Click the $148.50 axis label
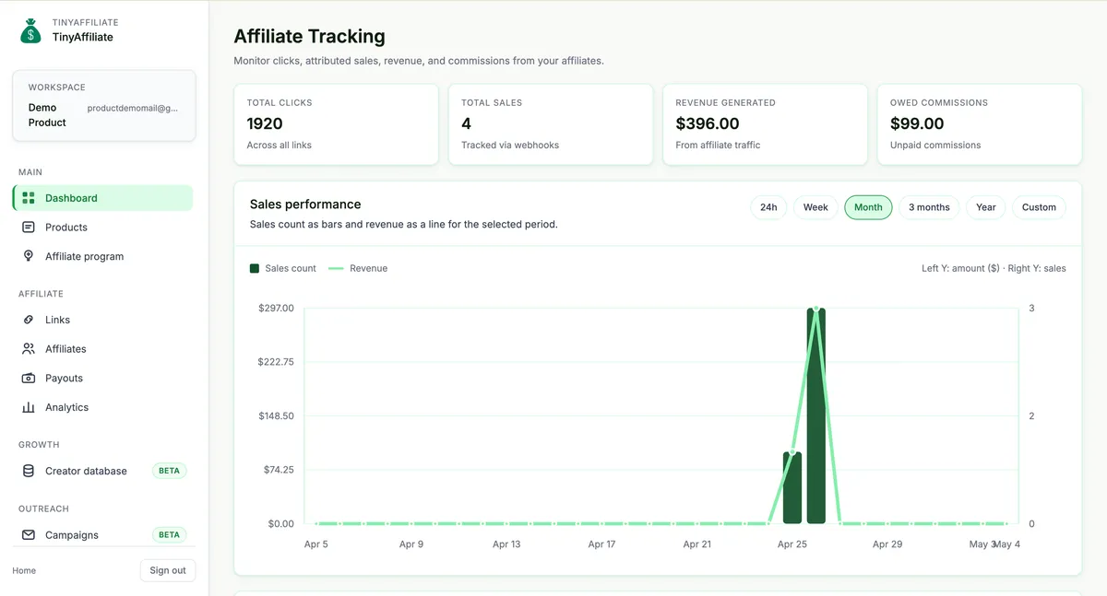Viewport: 1107px width, 596px height. [276, 416]
